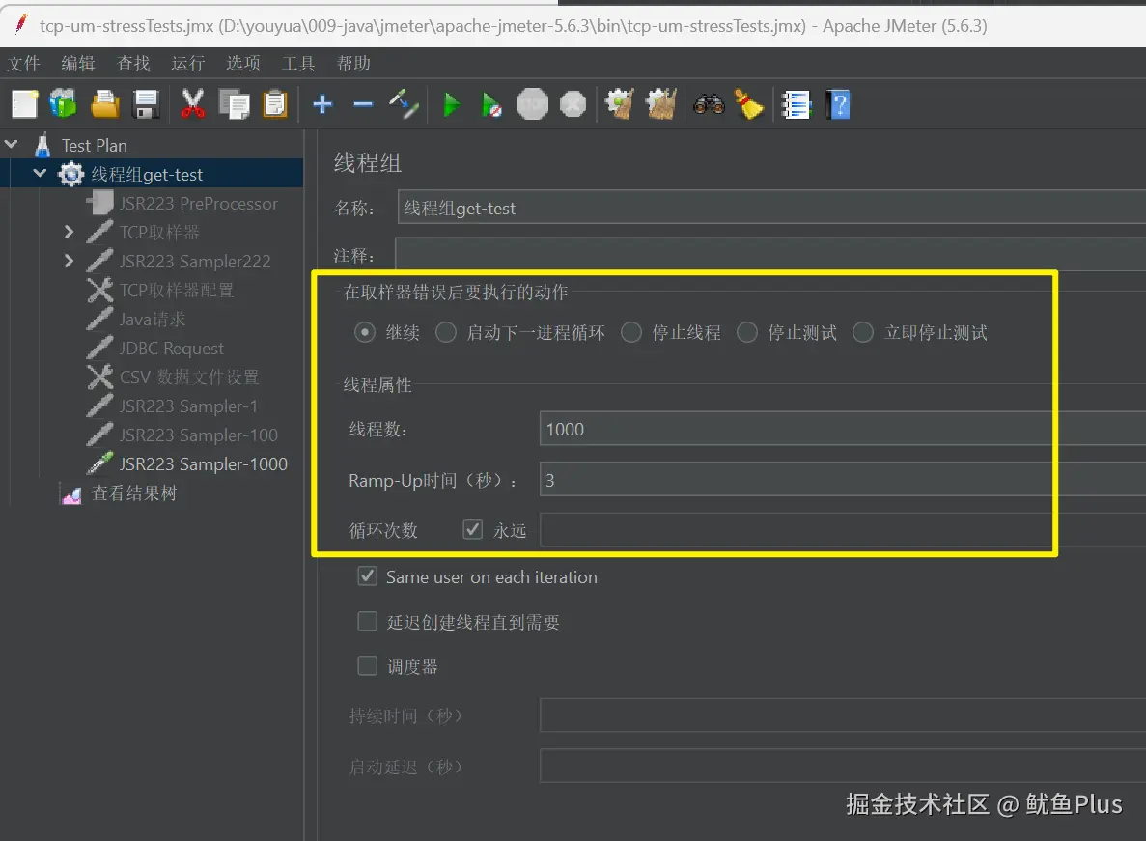The height and width of the screenshot is (841, 1146).
Task: Click the JSR223 PreProcessor node icon
Action: (100, 203)
